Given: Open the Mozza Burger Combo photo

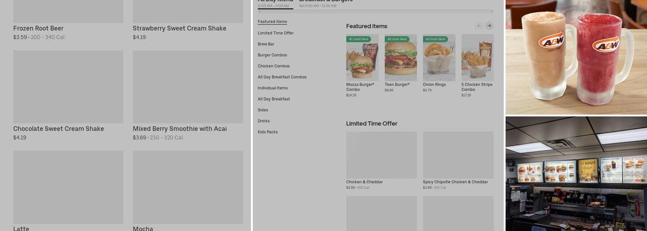Looking at the screenshot, I should 362,58.
